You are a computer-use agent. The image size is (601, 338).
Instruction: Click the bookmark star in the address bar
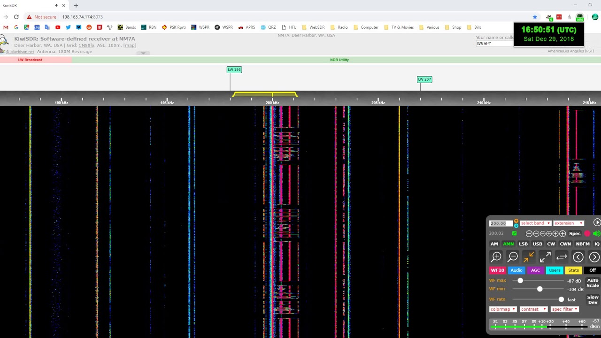(x=535, y=17)
